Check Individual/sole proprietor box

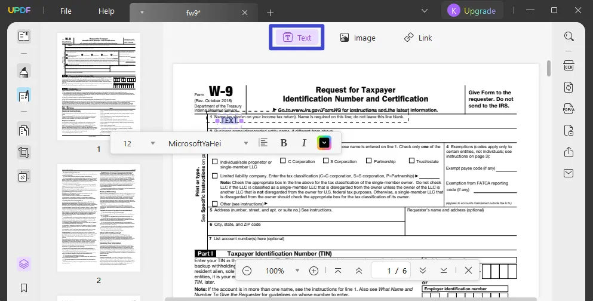215,161
